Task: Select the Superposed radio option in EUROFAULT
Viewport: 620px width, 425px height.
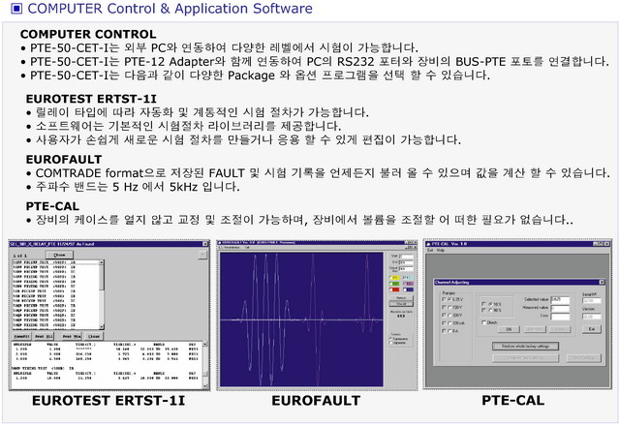Action: pyautogui.click(x=390, y=339)
